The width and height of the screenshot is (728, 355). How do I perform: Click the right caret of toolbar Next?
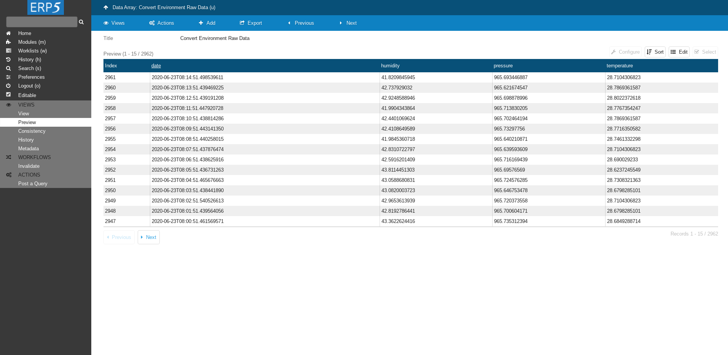341,23
